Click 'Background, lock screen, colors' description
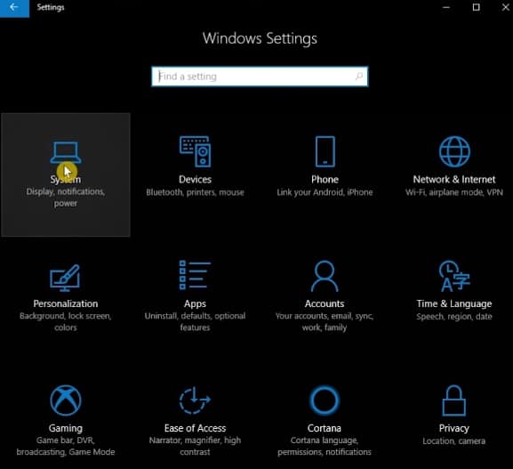513x469 pixels. pyautogui.click(x=66, y=321)
